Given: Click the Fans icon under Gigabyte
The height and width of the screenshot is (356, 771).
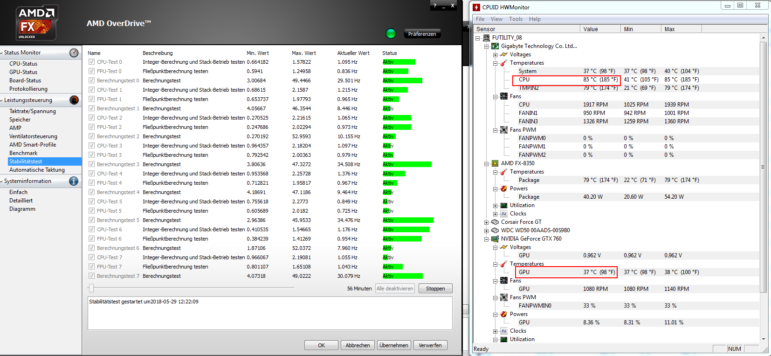Looking at the screenshot, I should pyautogui.click(x=504, y=96).
